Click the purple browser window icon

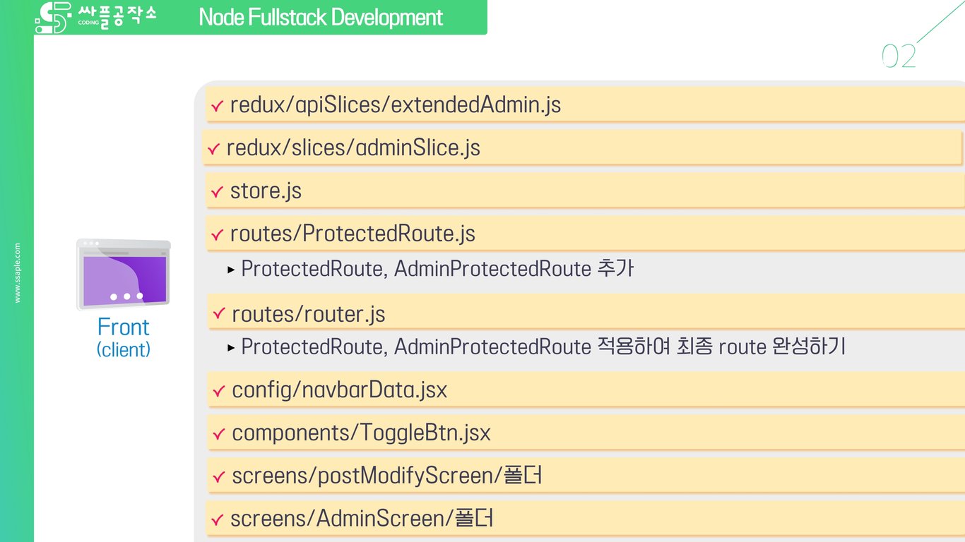point(124,275)
